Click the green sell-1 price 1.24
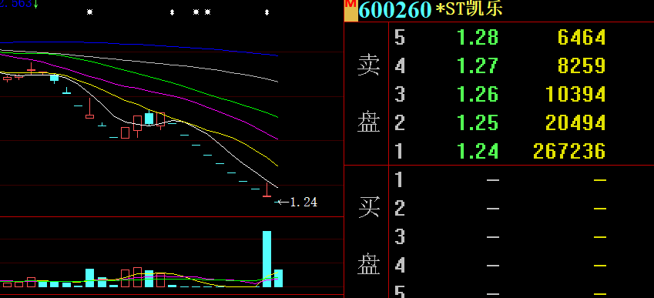 click(x=478, y=151)
